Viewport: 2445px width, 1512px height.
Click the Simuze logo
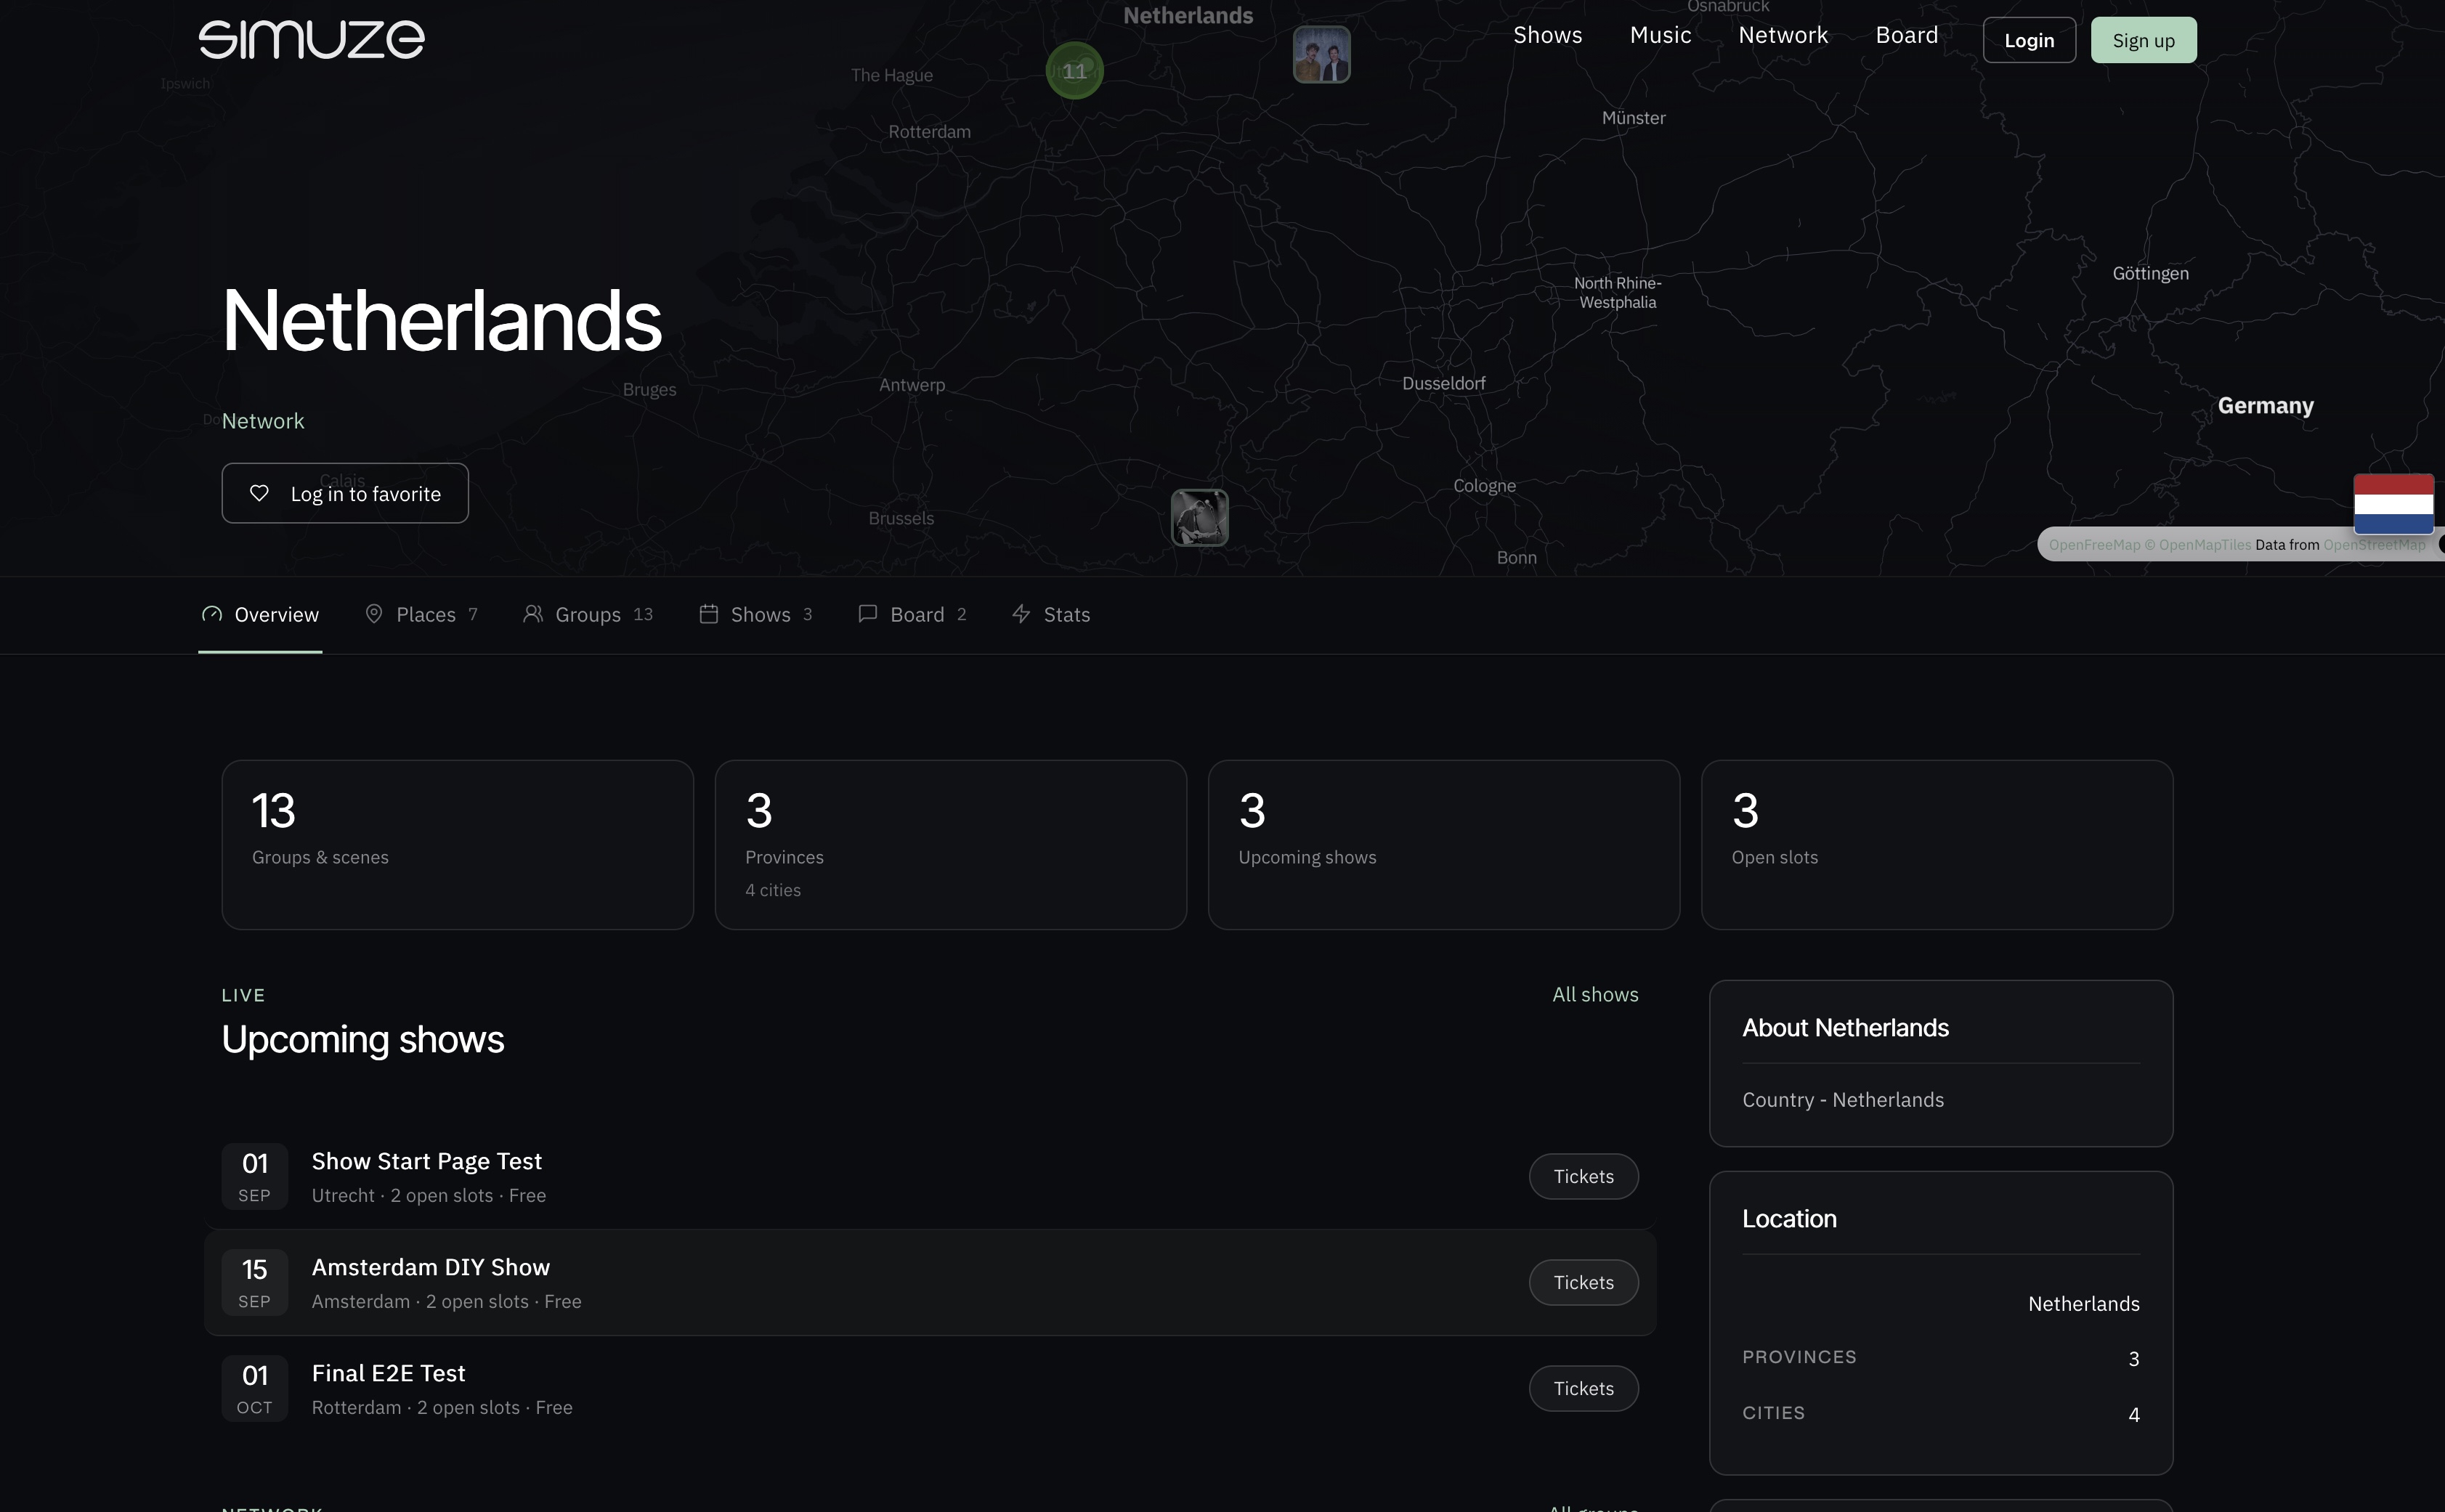click(x=311, y=40)
